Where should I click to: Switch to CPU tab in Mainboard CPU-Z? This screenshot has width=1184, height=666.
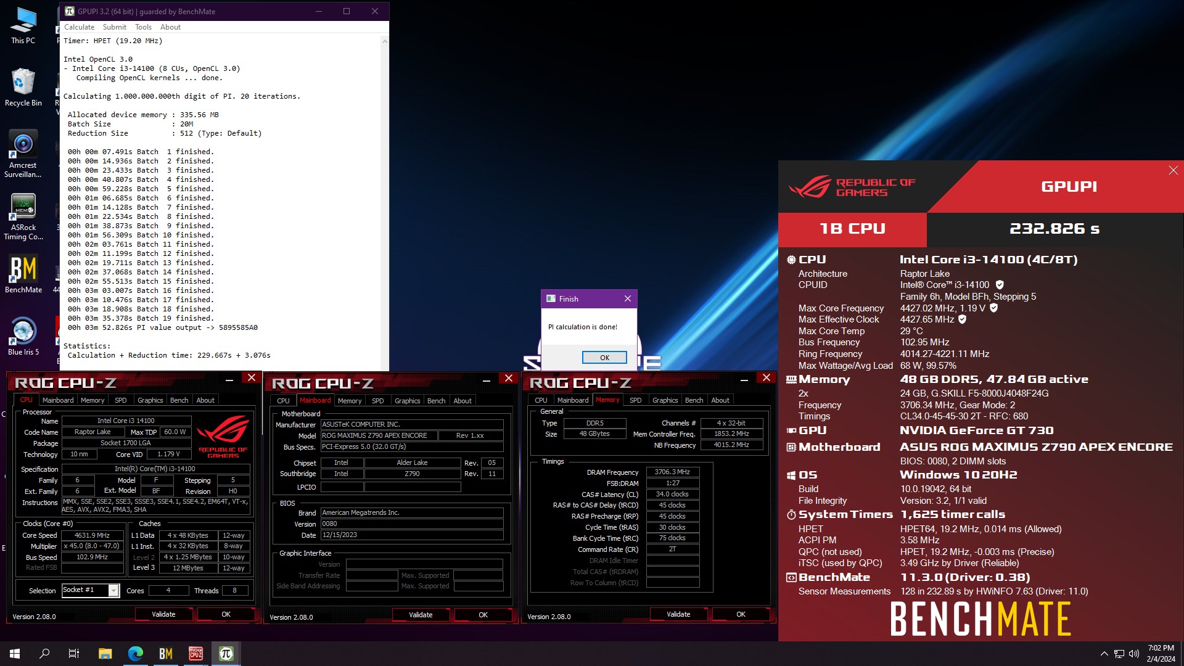[x=283, y=401]
